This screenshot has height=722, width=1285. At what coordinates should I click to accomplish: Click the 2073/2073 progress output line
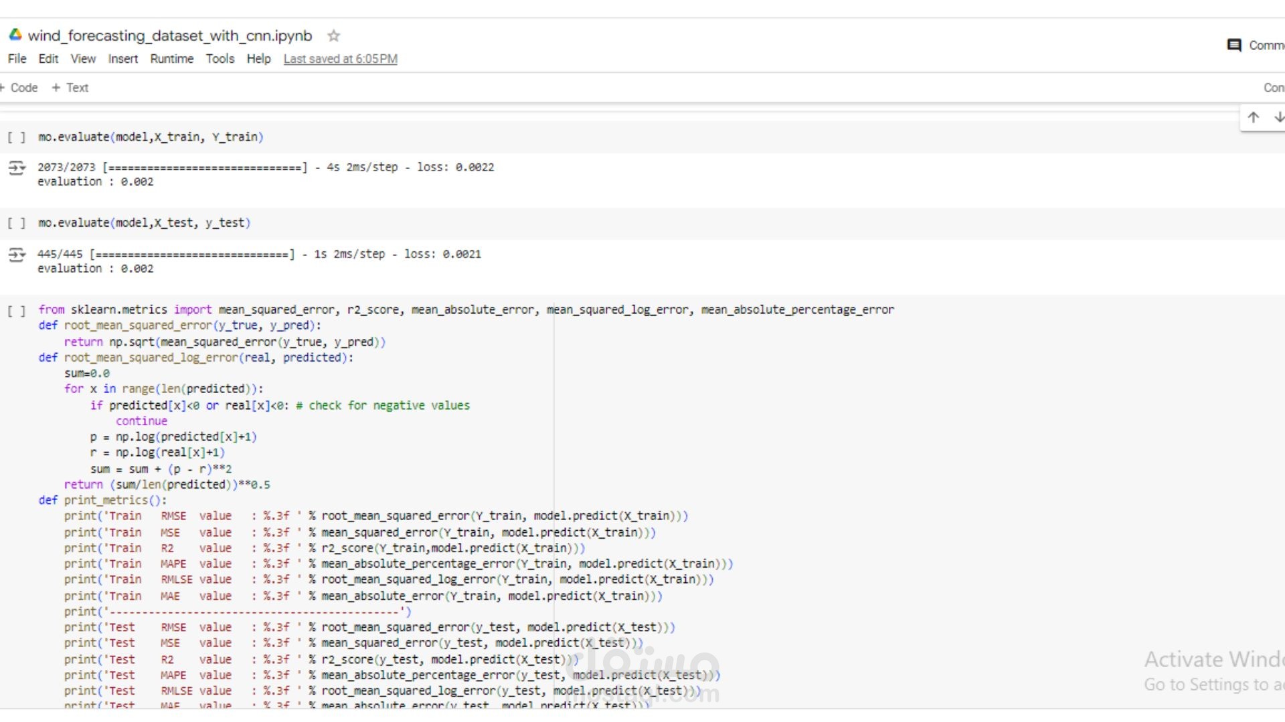[266, 167]
